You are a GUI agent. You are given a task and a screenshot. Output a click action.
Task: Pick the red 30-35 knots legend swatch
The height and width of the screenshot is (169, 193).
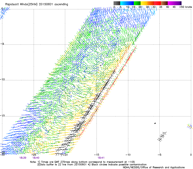coord(158,3)
